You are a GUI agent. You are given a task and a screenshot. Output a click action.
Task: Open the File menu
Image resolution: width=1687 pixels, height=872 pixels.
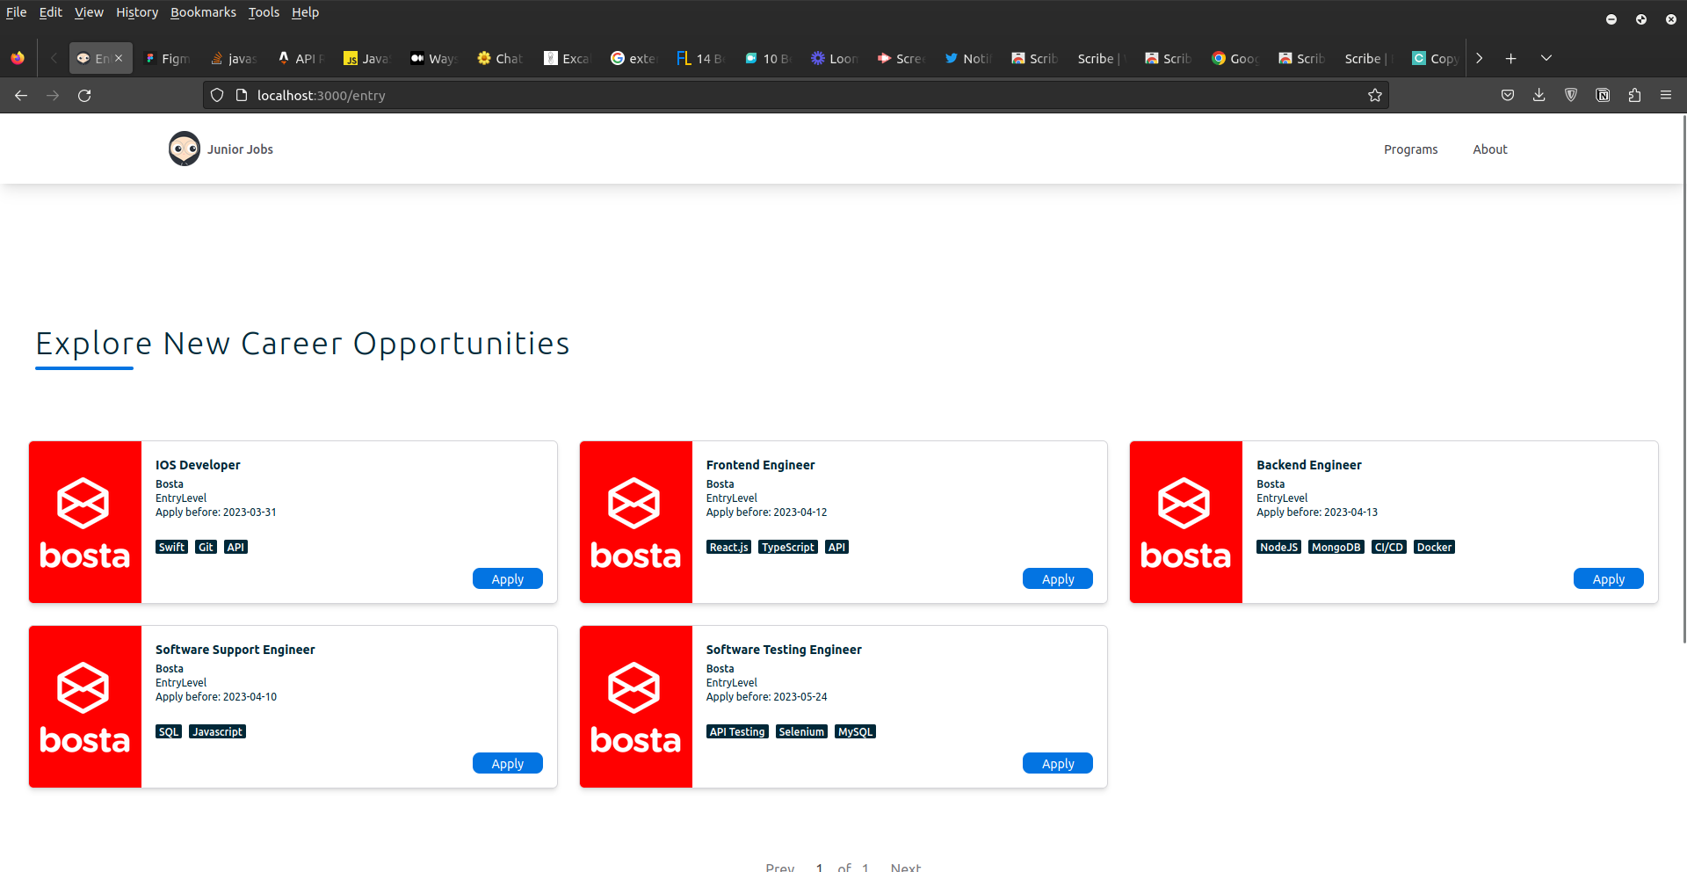pyautogui.click(x=17, y=12)
